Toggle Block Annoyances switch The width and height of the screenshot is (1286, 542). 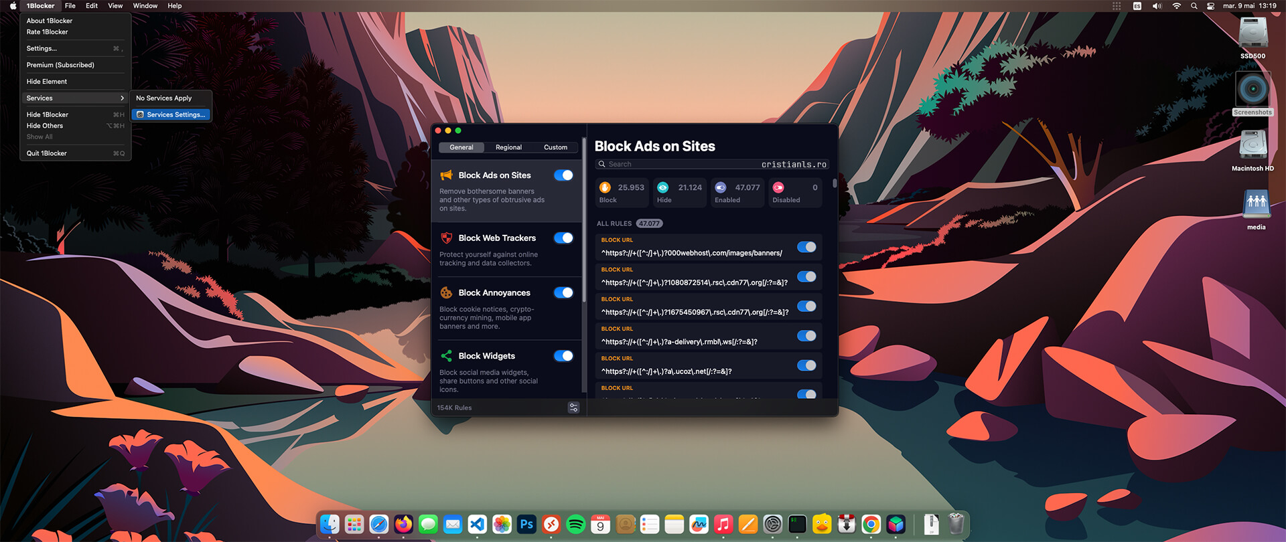click(563, 293)
